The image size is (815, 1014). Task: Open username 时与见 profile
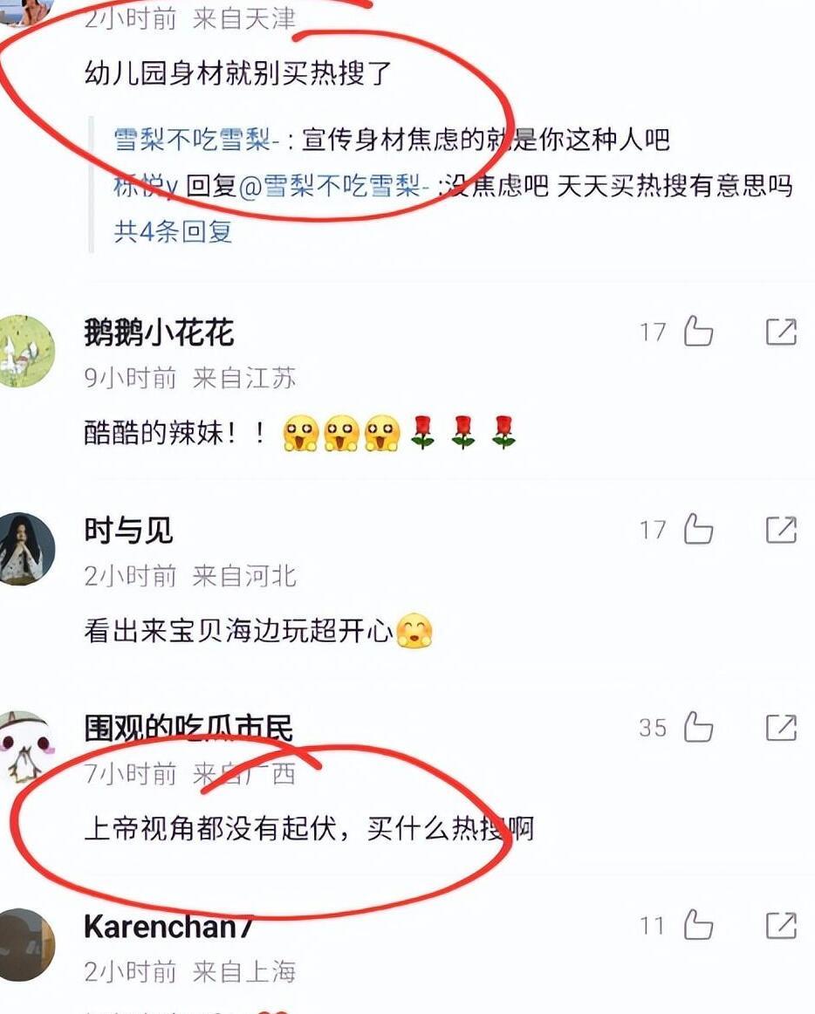[x=128, y=531]
